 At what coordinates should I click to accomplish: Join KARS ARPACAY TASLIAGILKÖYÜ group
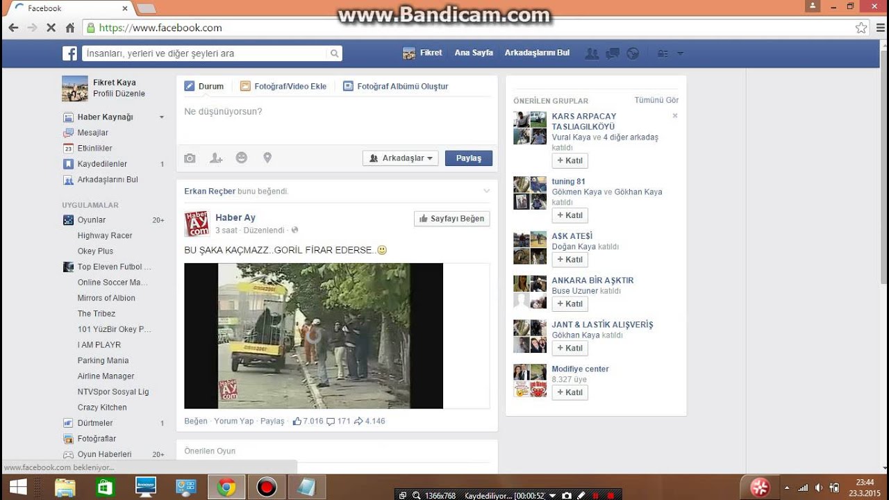click(570, 160)
